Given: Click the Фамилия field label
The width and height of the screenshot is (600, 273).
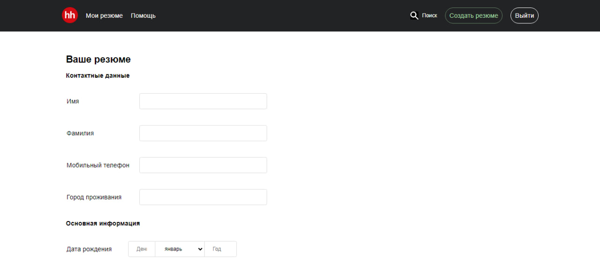Looking at the screenshot, I should point(80,133).
